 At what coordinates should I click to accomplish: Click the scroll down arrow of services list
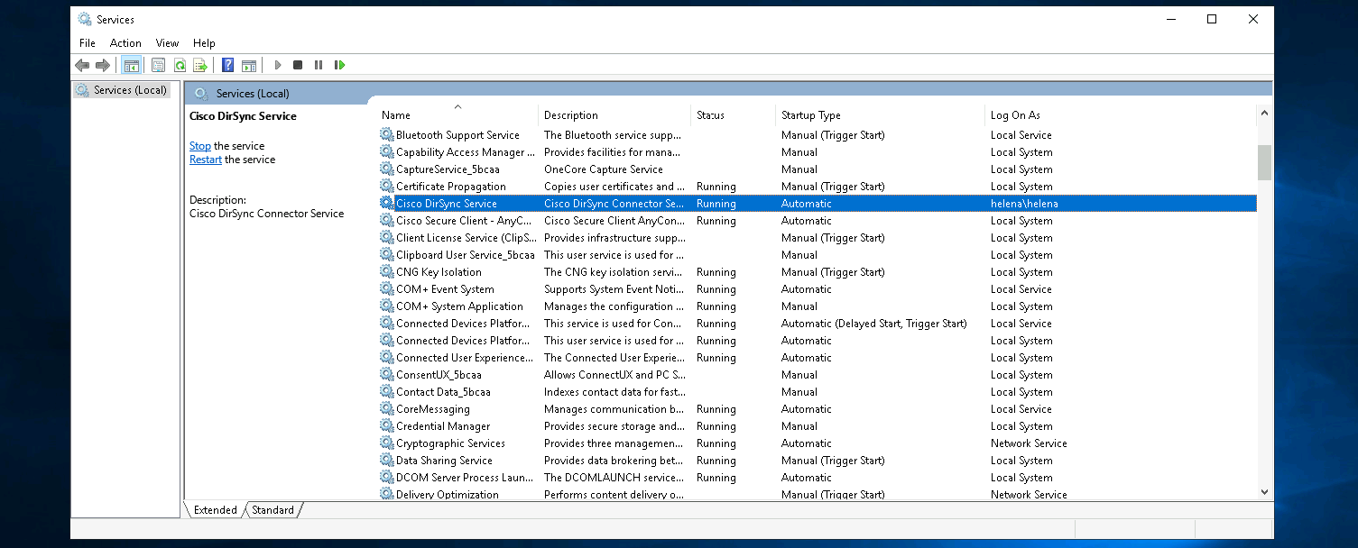point(1264,492)
